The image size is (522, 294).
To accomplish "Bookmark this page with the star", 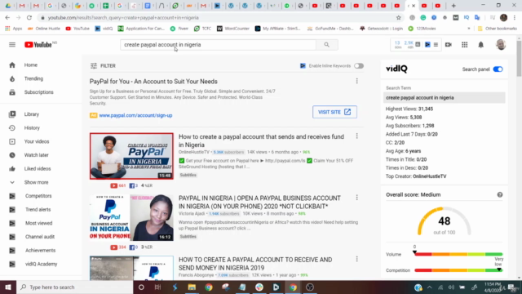I will coord(399,18).
